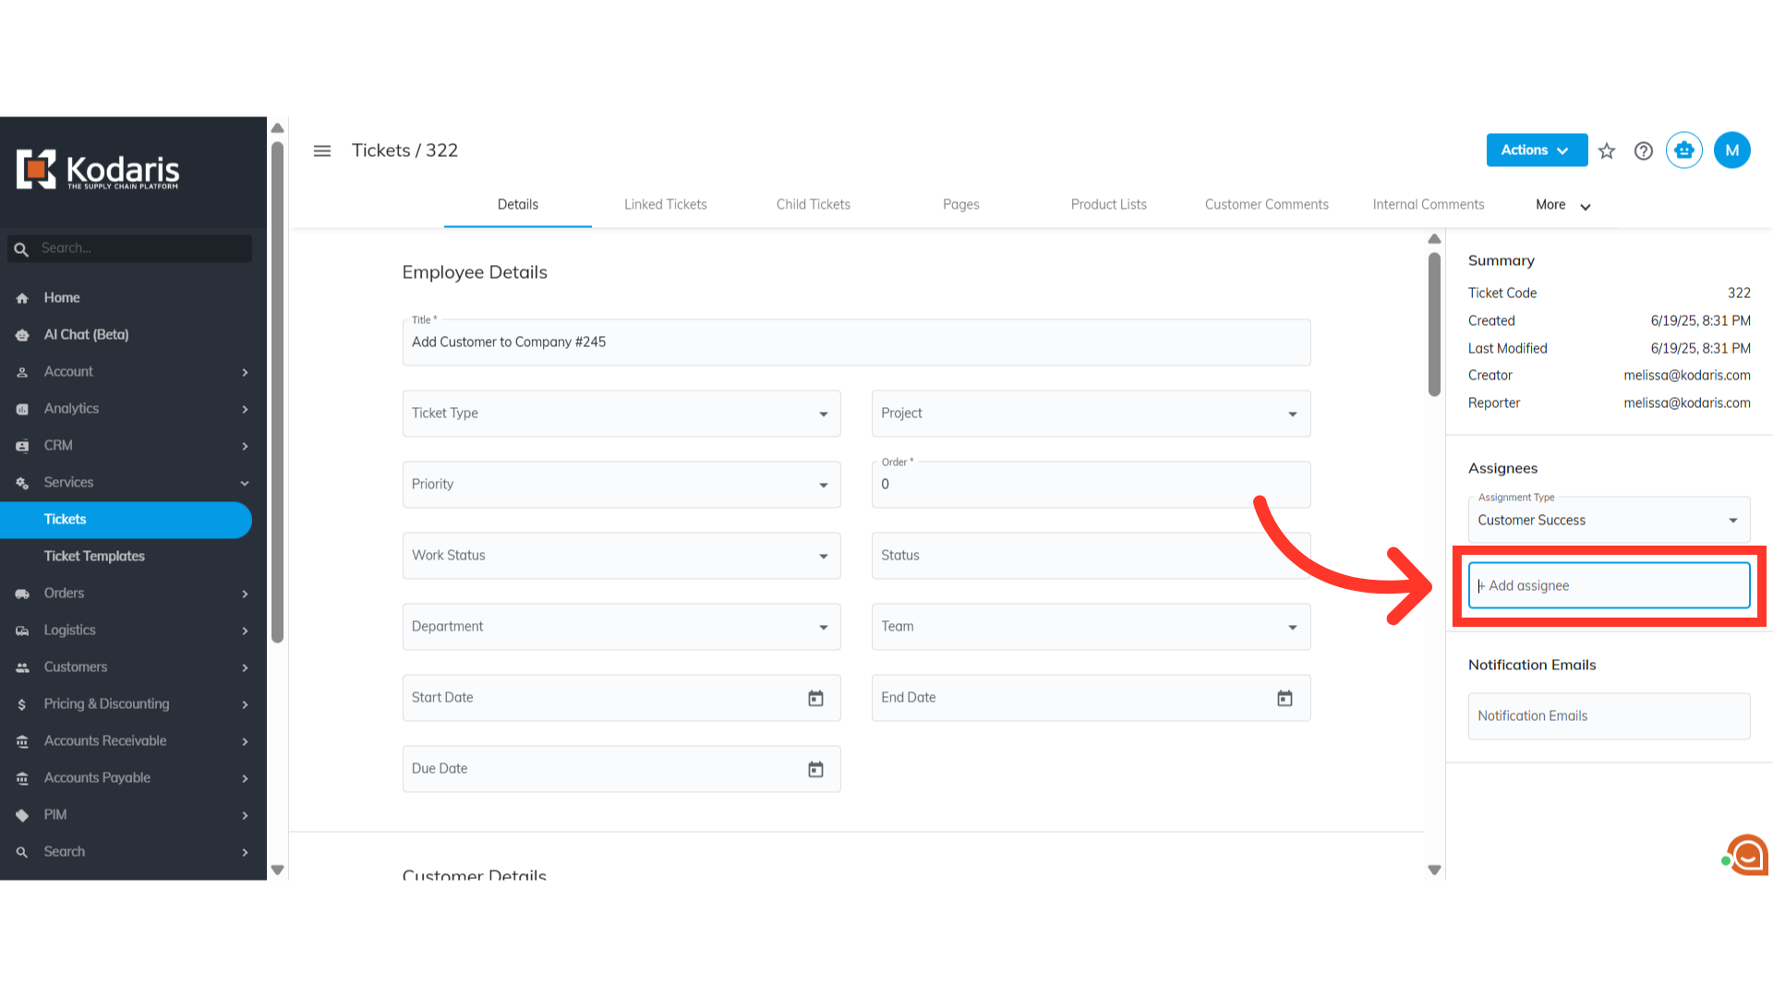Open the chat support widget icon

pos(1746,856)
